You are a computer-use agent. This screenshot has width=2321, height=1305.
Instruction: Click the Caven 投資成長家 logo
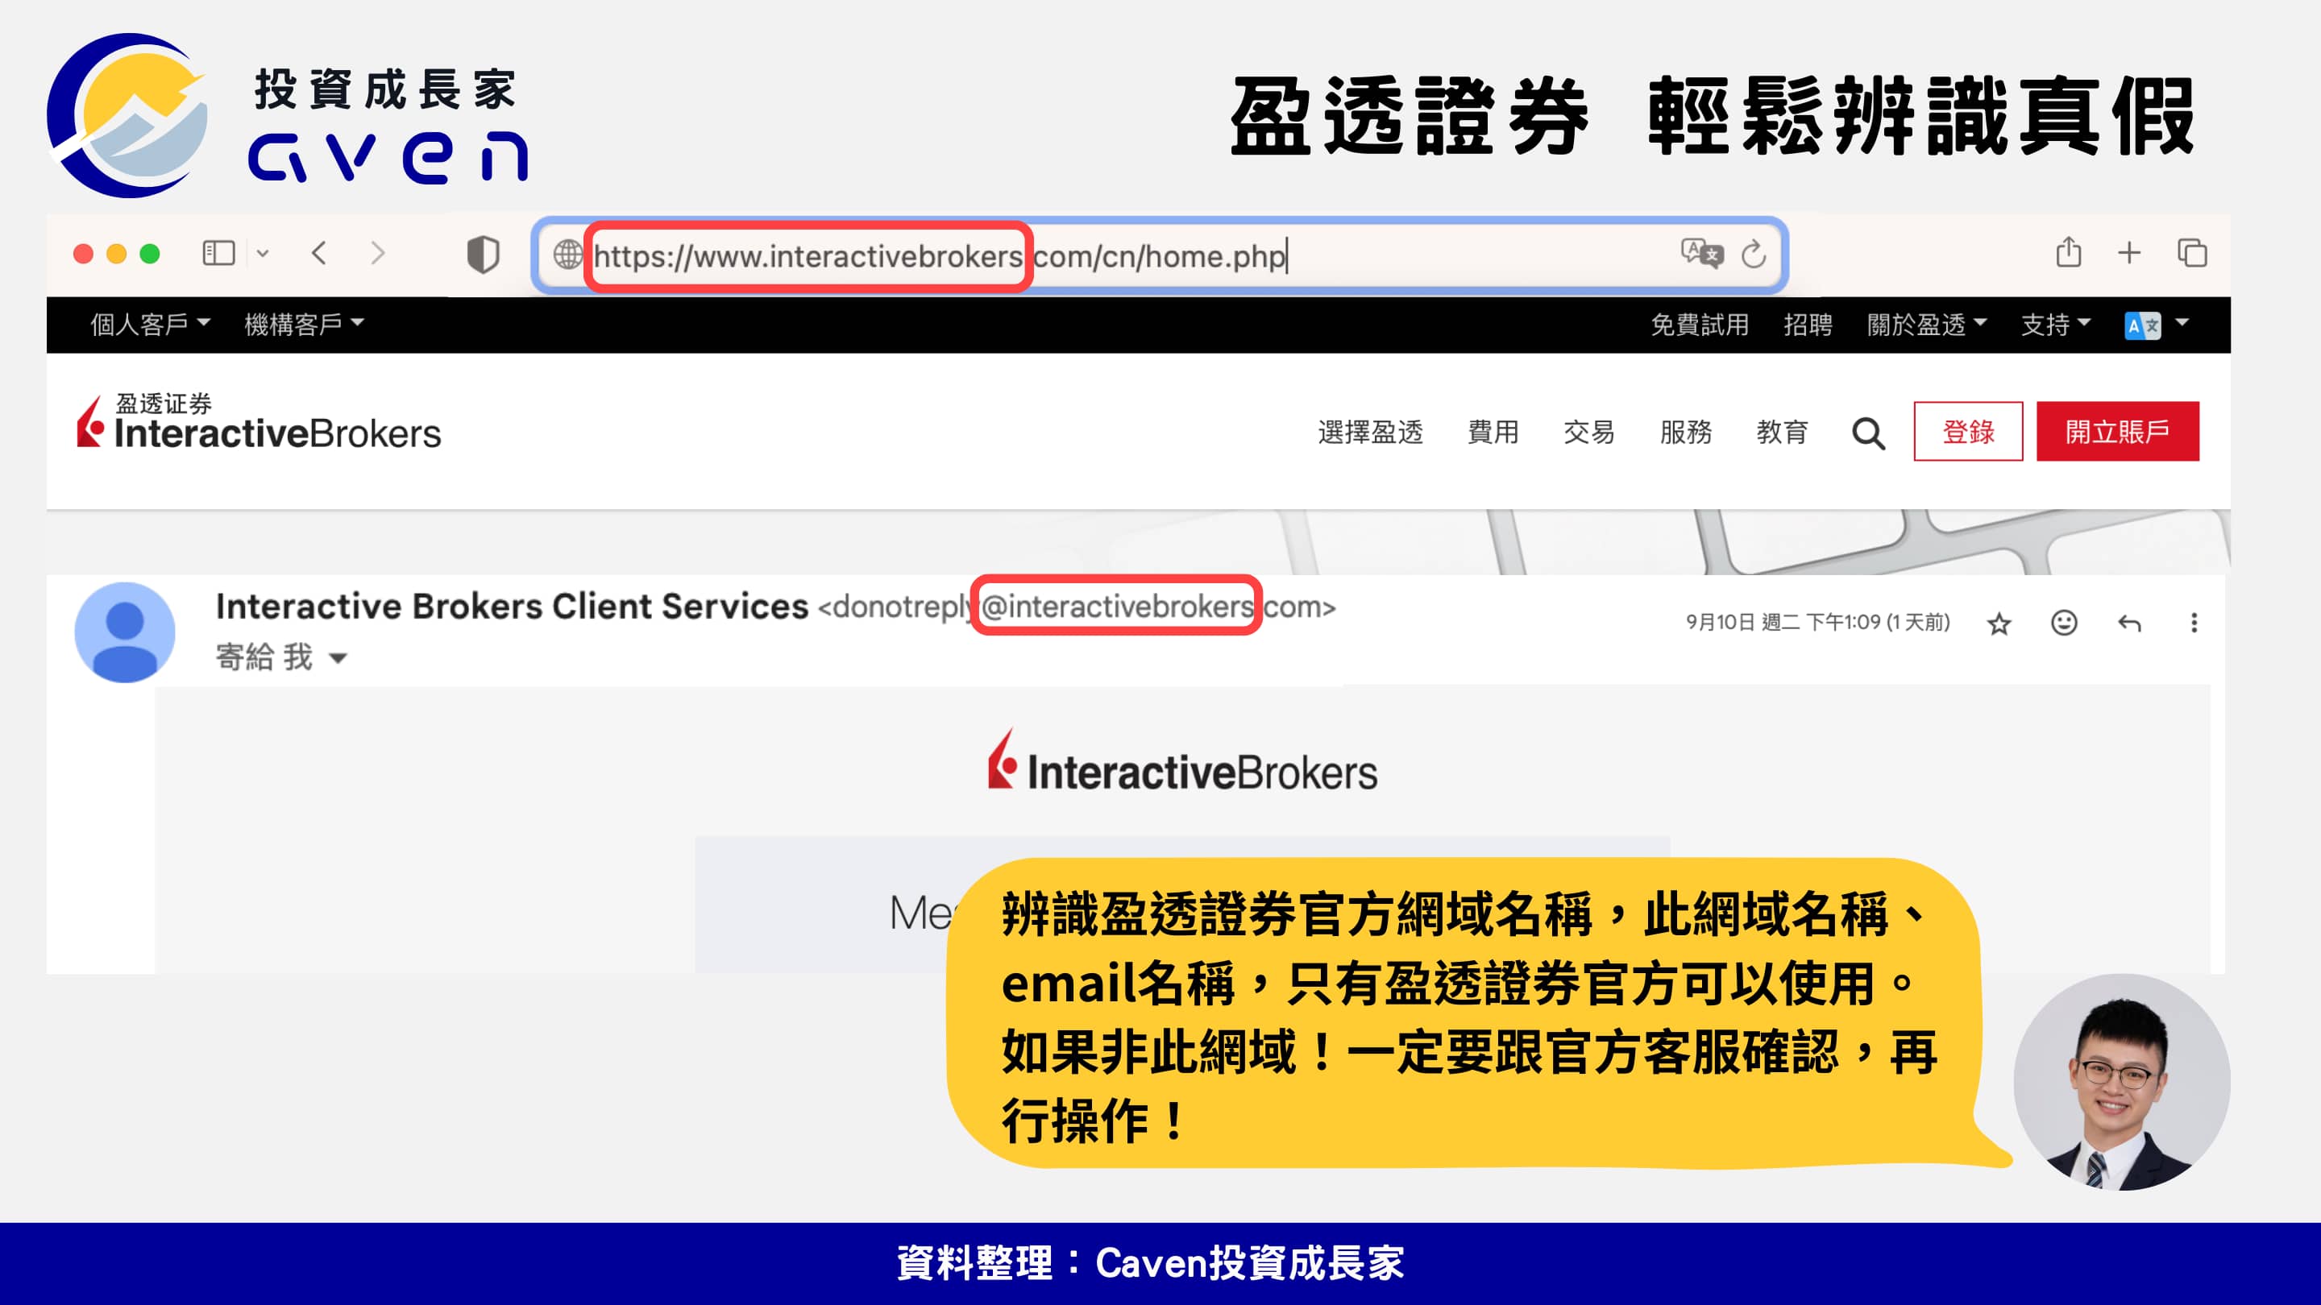(289, 115)
